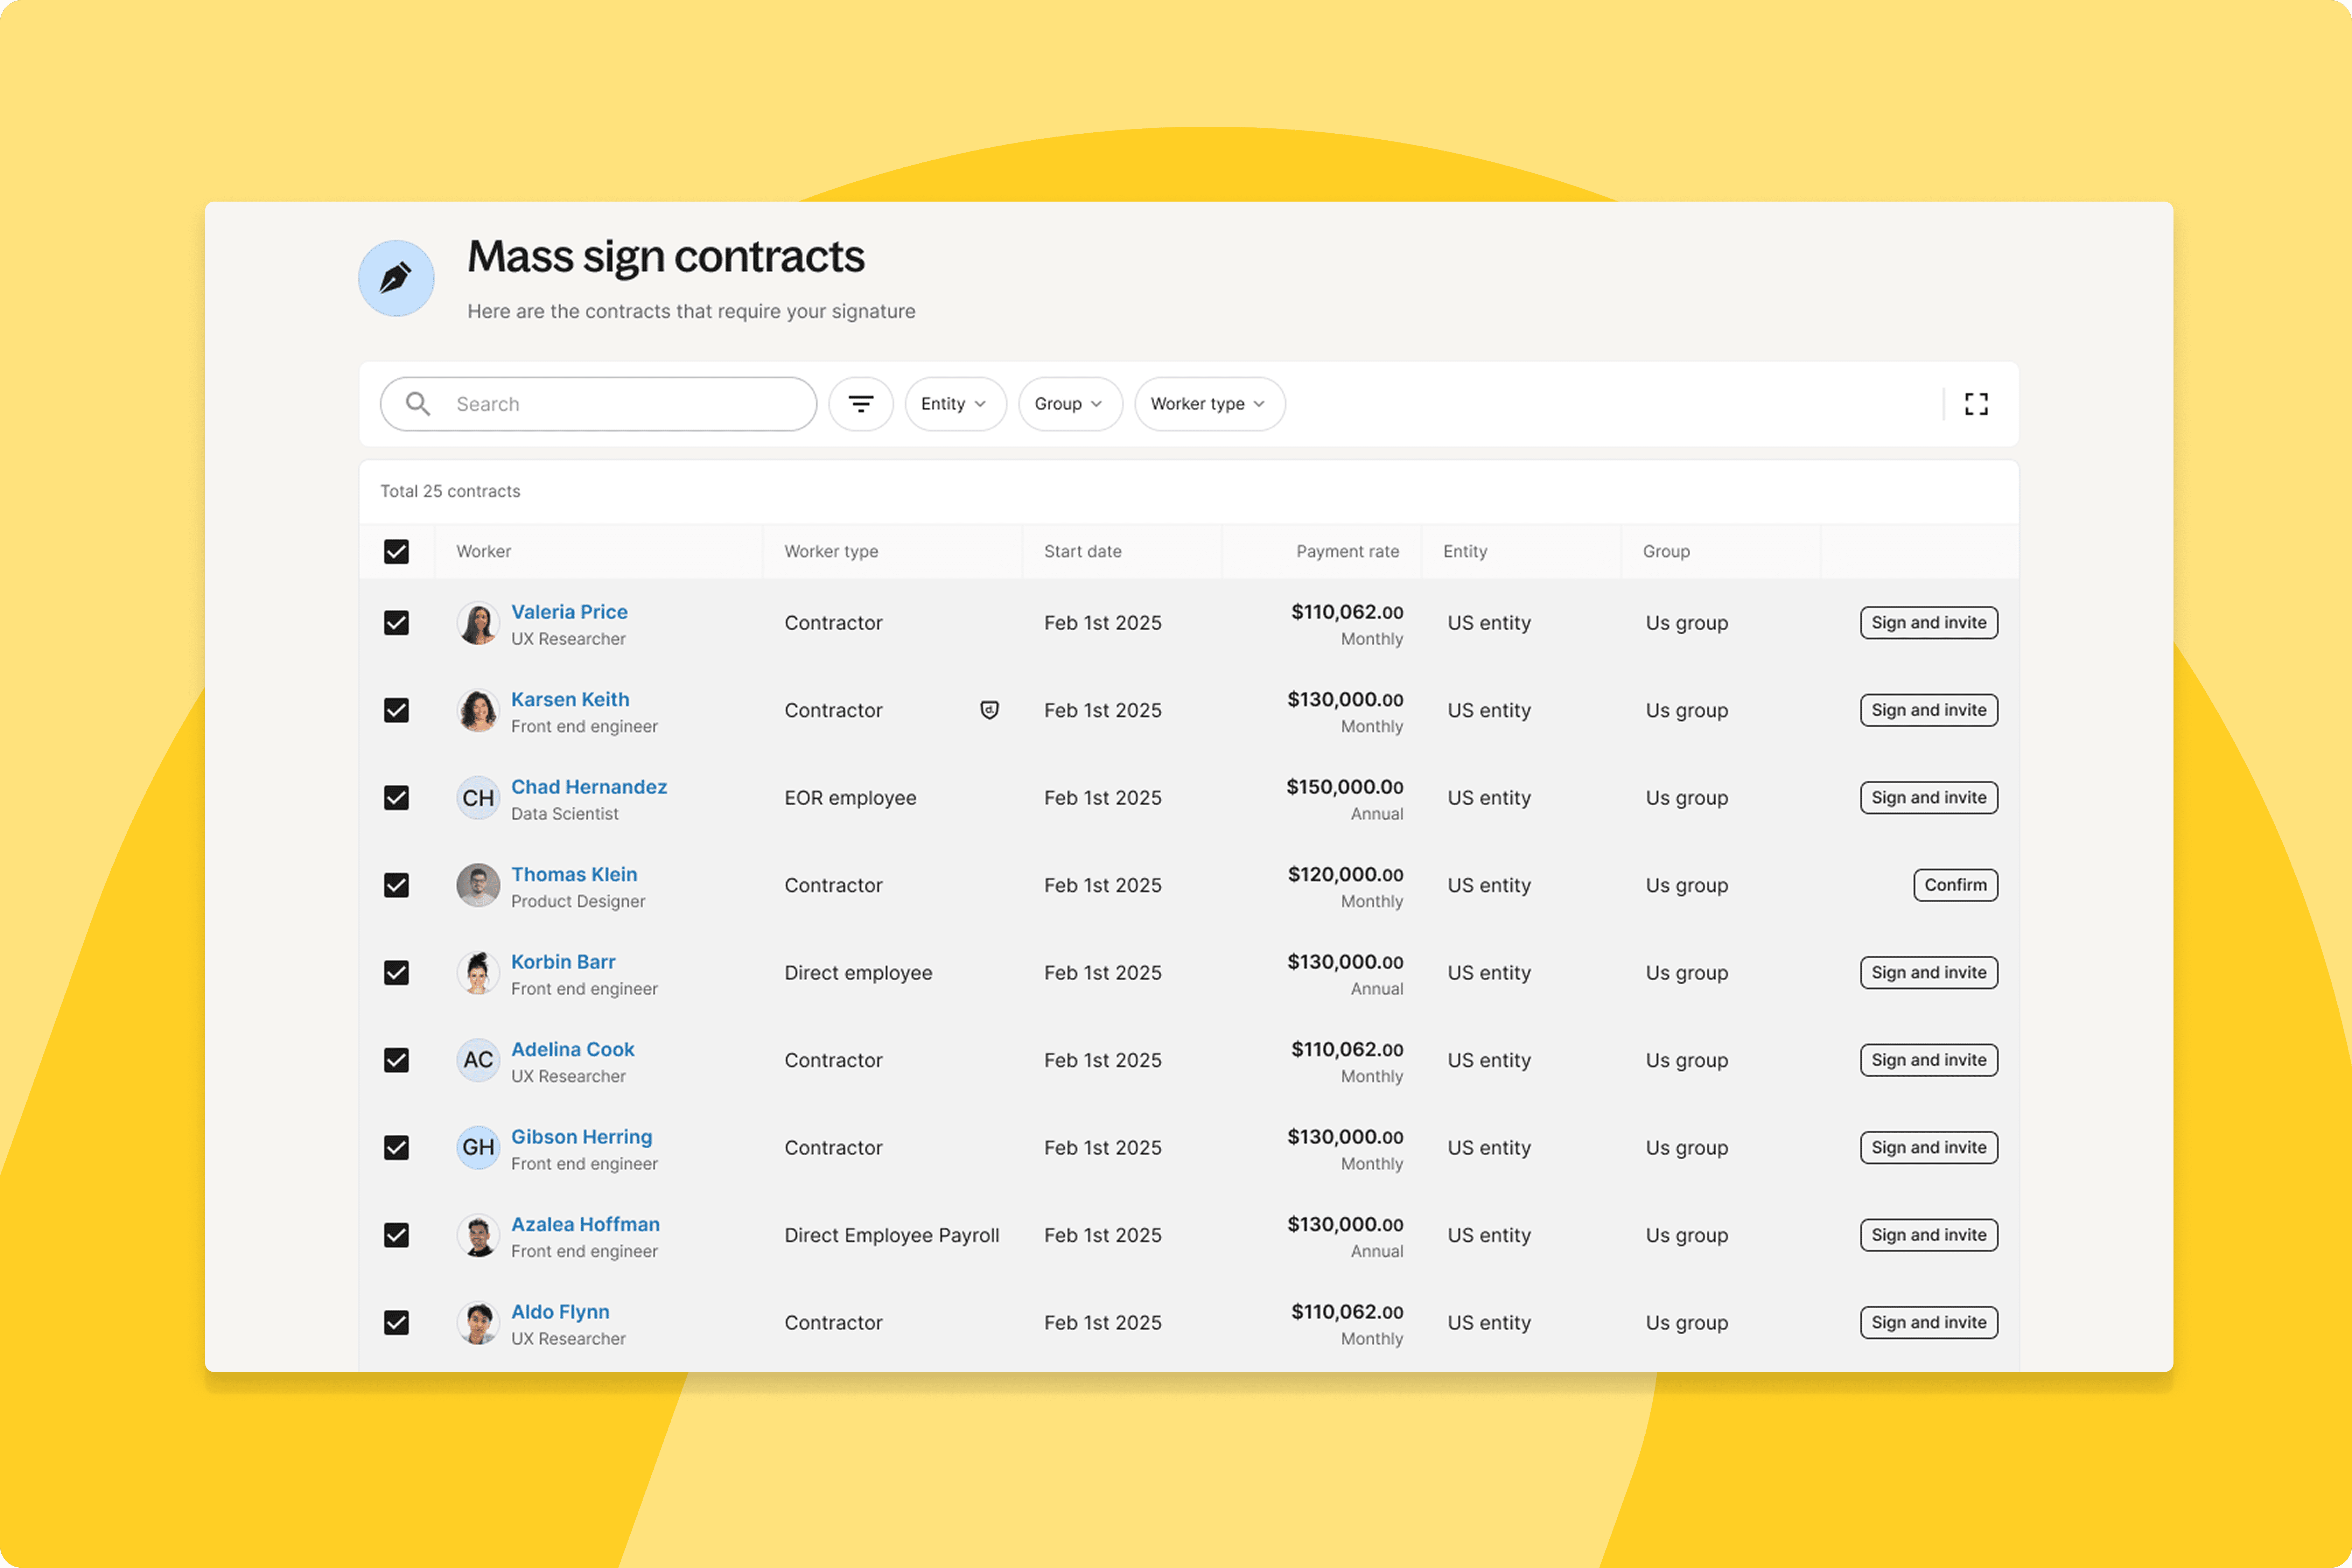Uncheck Aldo Flynn's row checkbox
The width and height of the screenshot is (2352, 1568).
coord(396,1323)
